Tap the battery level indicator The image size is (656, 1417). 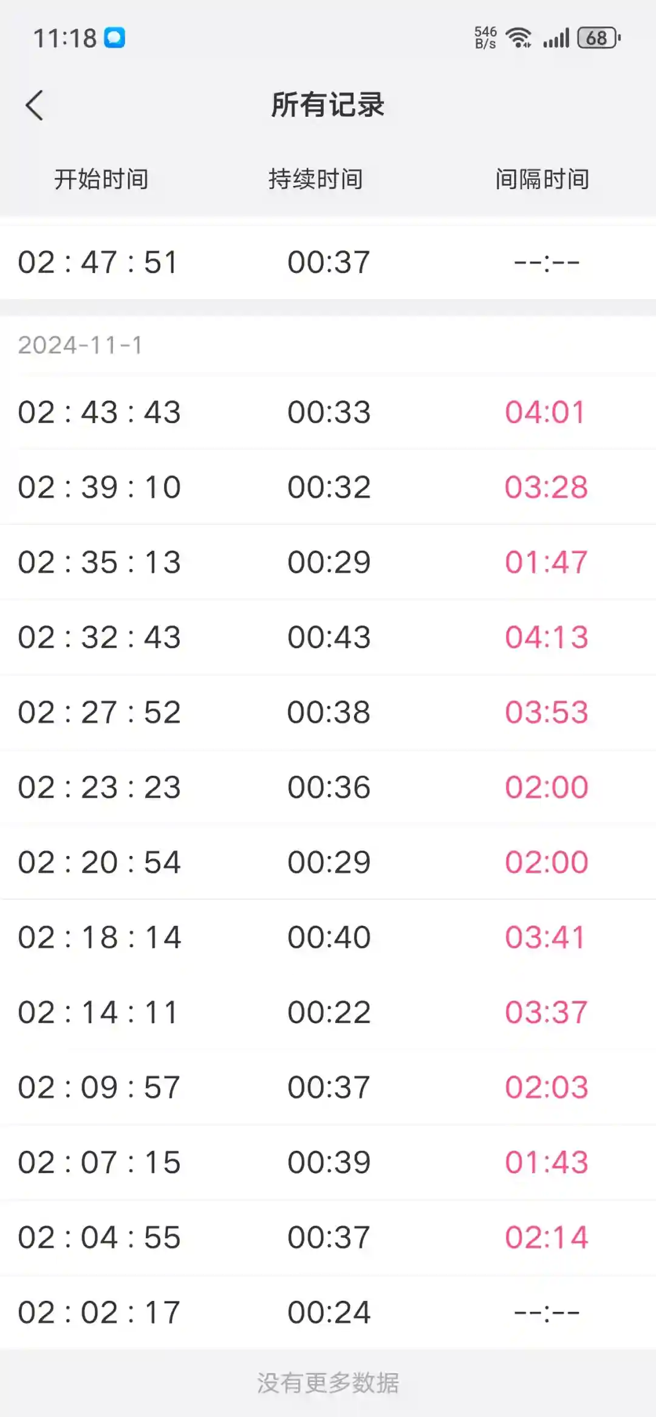(x=598, y=38)
